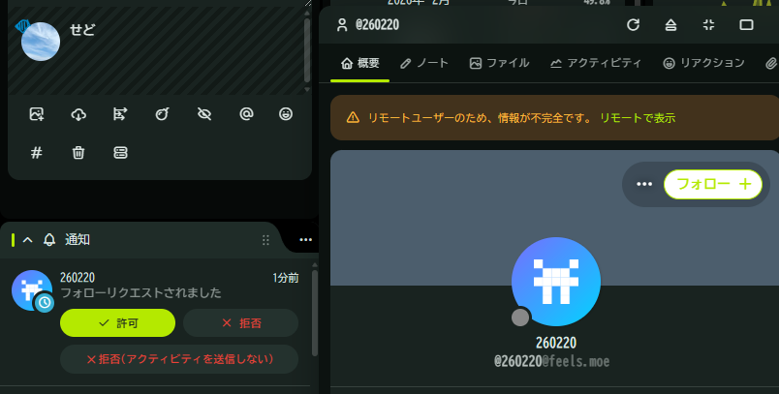The width and height of the screenshot is (779, 394).
Task: Toggle compact view with shrink arrows icon
Action: point(708,25)
